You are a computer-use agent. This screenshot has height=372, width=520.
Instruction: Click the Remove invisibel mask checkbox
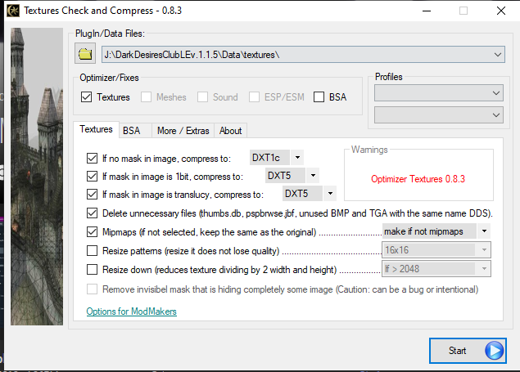(x=92, y=289)
